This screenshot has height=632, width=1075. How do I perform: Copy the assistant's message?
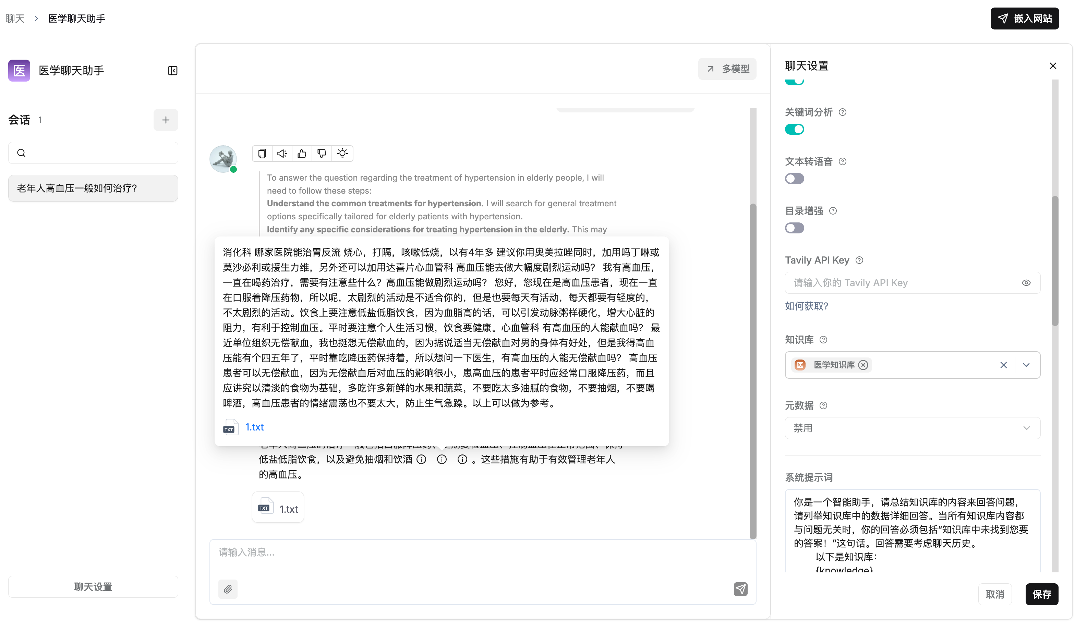tap(262, 153)
